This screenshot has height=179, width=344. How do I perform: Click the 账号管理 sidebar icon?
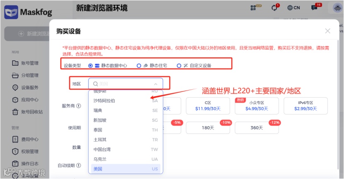click(x=15, y=63)
